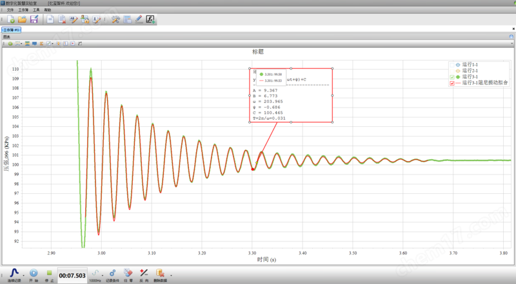Expand dropdown of chart toolbar checkbox icon

53,44
